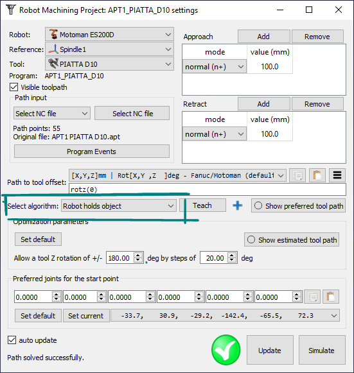
Task: Enable Show estimated tool path
Action: (x=292, y=240)
